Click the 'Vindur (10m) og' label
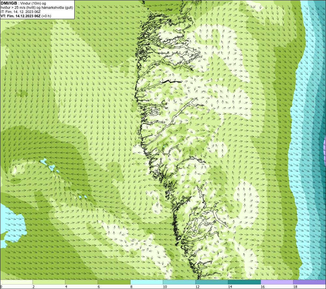Image resolution: width=326 pixels, height=289 pixels. [33, 4]
